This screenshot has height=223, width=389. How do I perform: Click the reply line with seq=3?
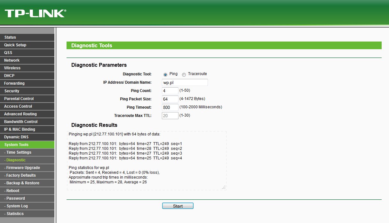pyautogui.click(x=125, y=153)
